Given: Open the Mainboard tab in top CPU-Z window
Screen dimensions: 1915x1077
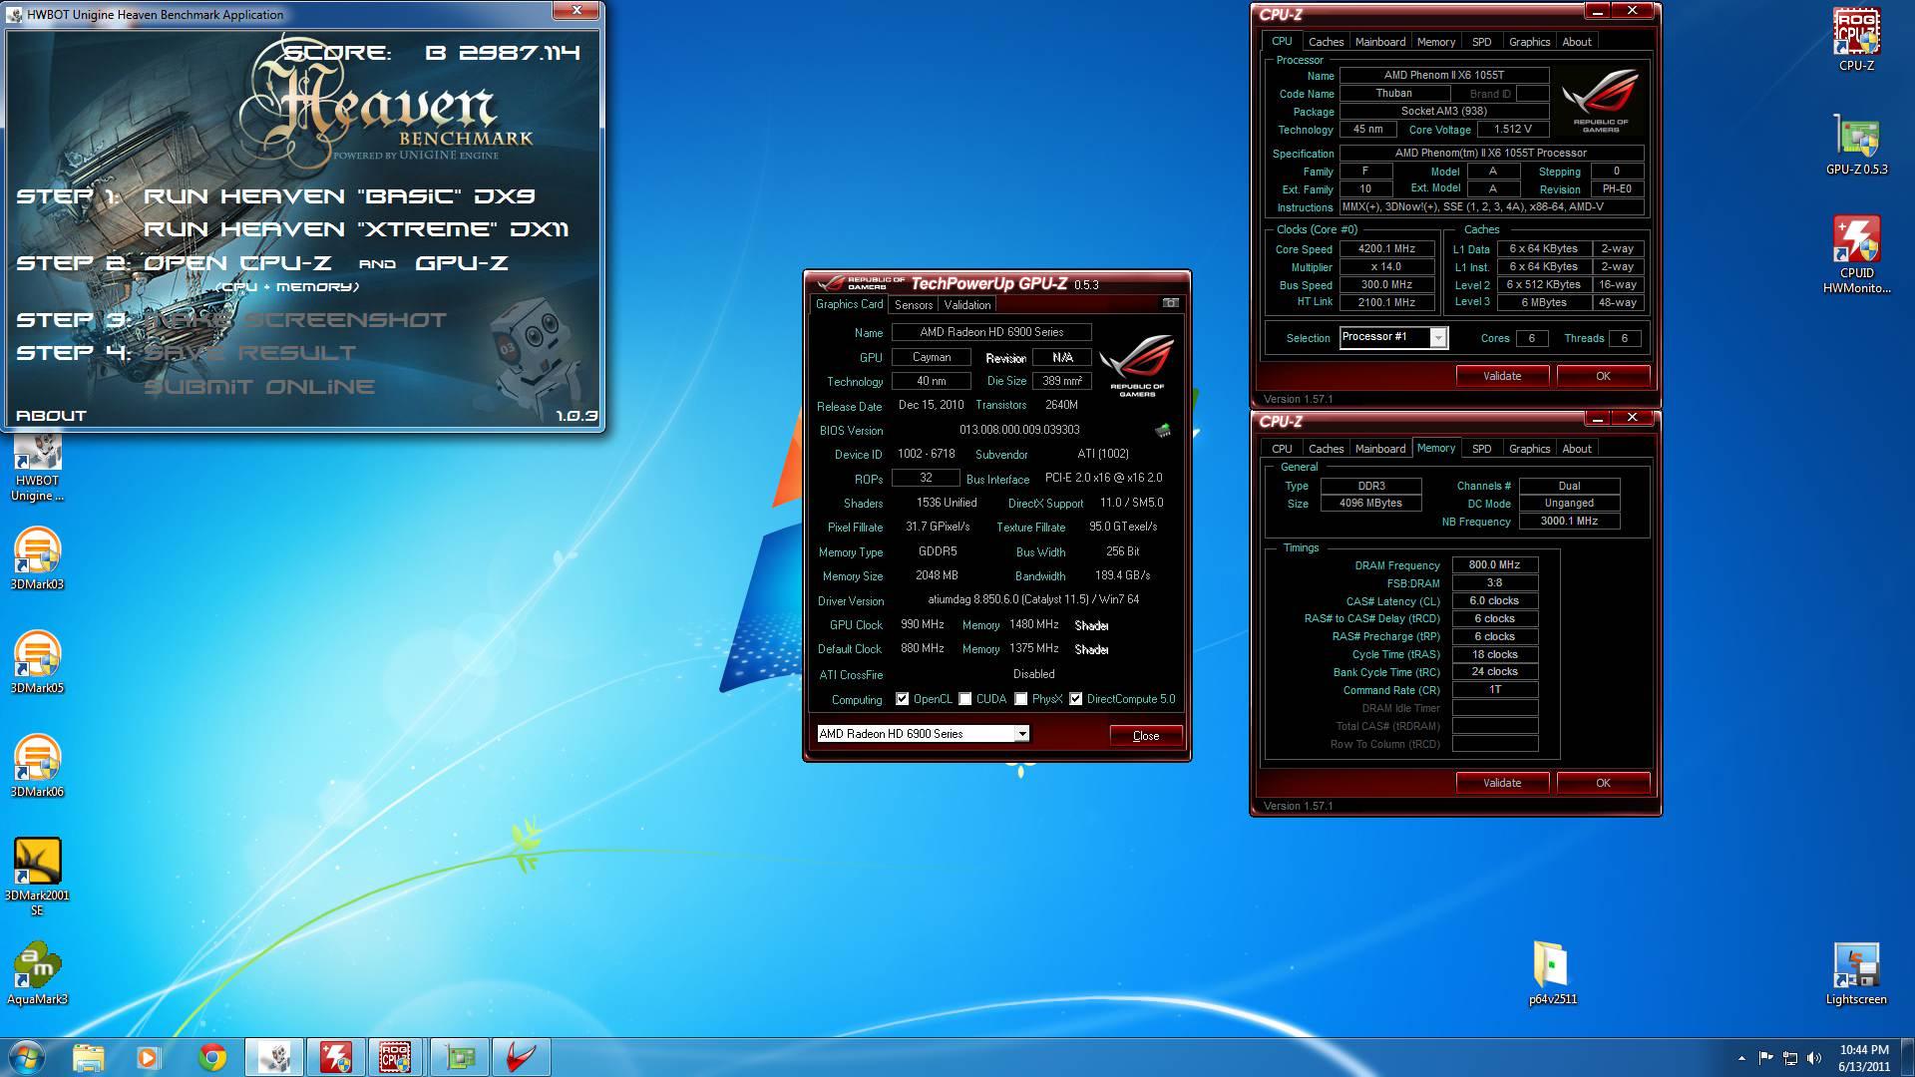Looking at the screenshot, I should [x=1380, y=42].
